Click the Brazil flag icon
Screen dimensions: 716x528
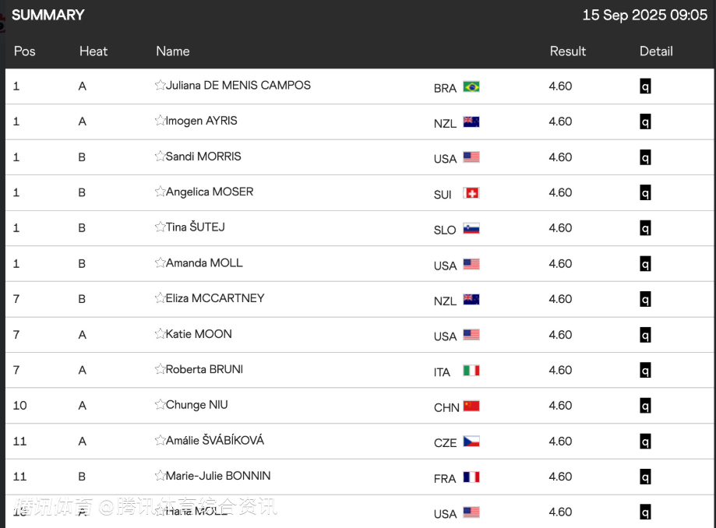pos(471,86)
